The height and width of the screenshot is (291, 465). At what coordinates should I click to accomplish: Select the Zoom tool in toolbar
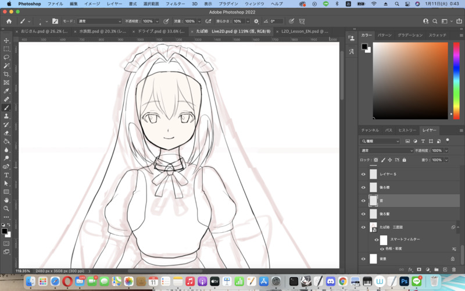[7, 208]
